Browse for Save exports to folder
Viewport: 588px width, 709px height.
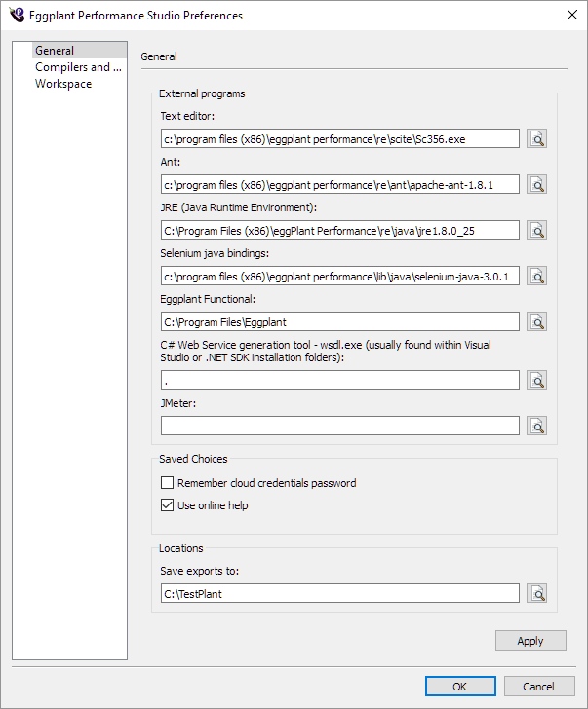tap(536, 593)
